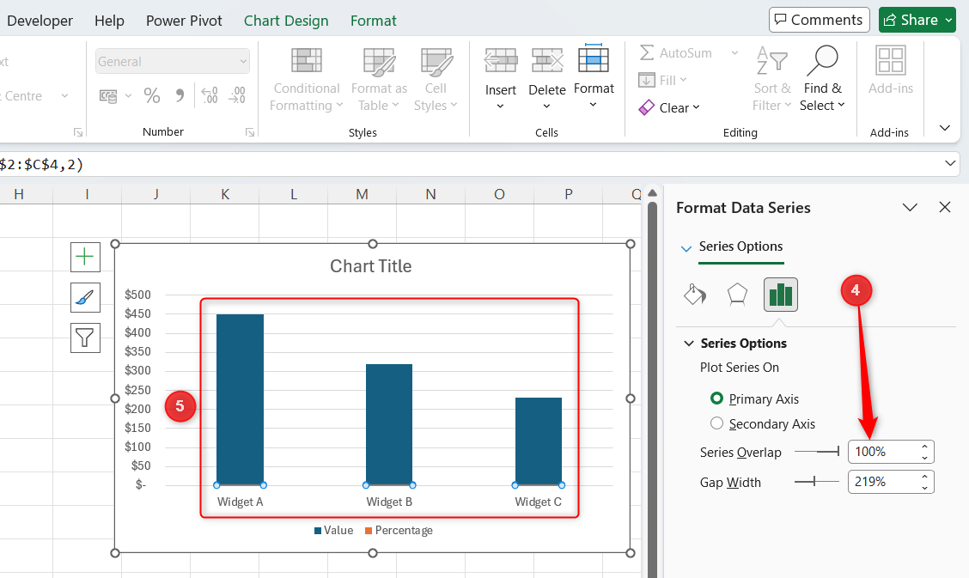Select the Widget B bar
The image size is (969, 578).
[389, 424]
